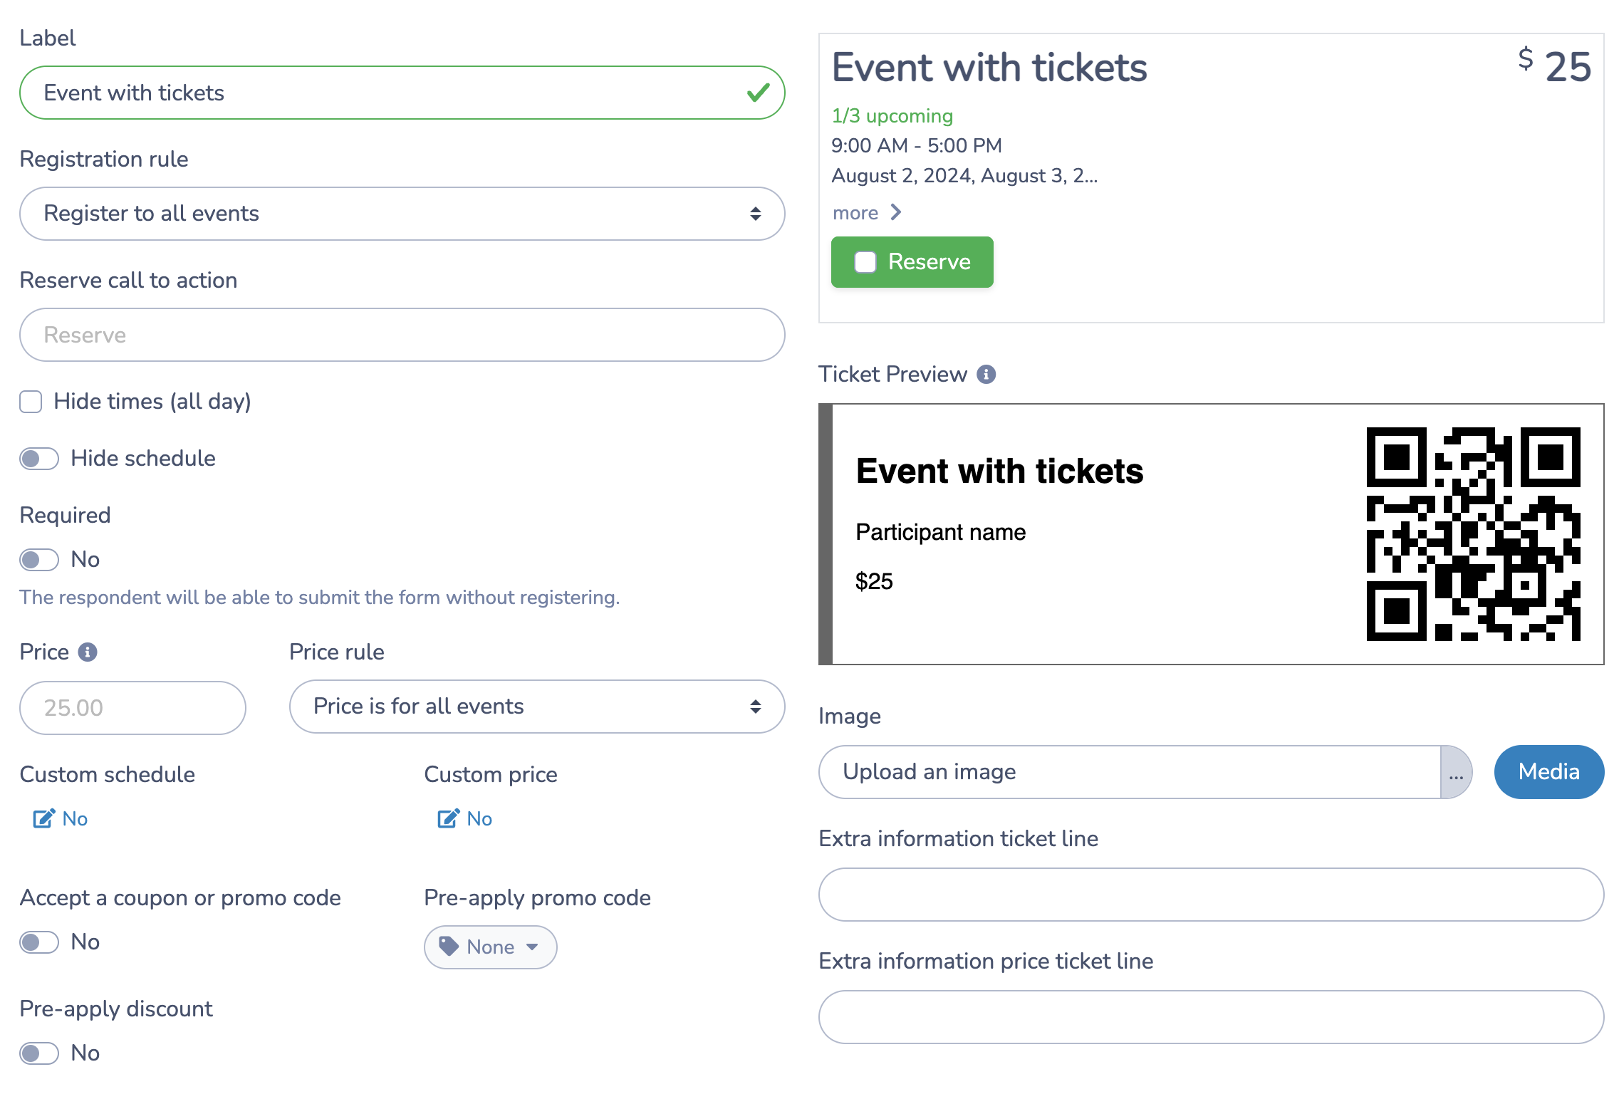Click the tag icon in the promo code selector
This screenshot has height=1094, width=1614.
449,947
